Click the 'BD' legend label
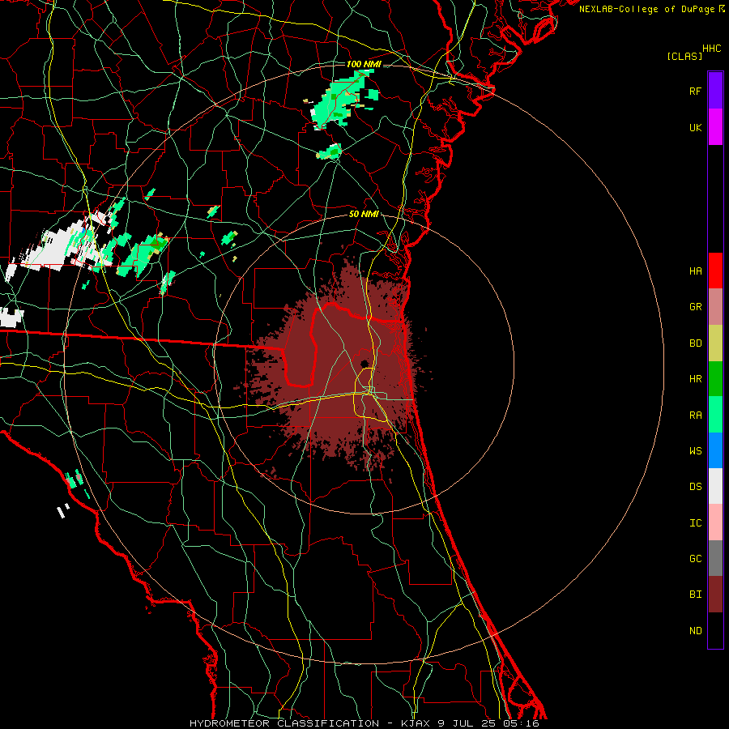The width and height of the screenshot is (729, 729). point(695,343)
